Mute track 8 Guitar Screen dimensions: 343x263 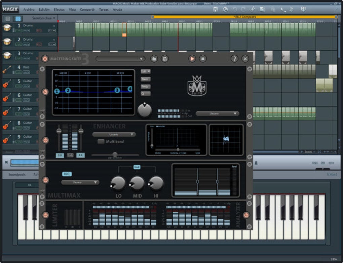pyautogui.click(x=26, y=128)
